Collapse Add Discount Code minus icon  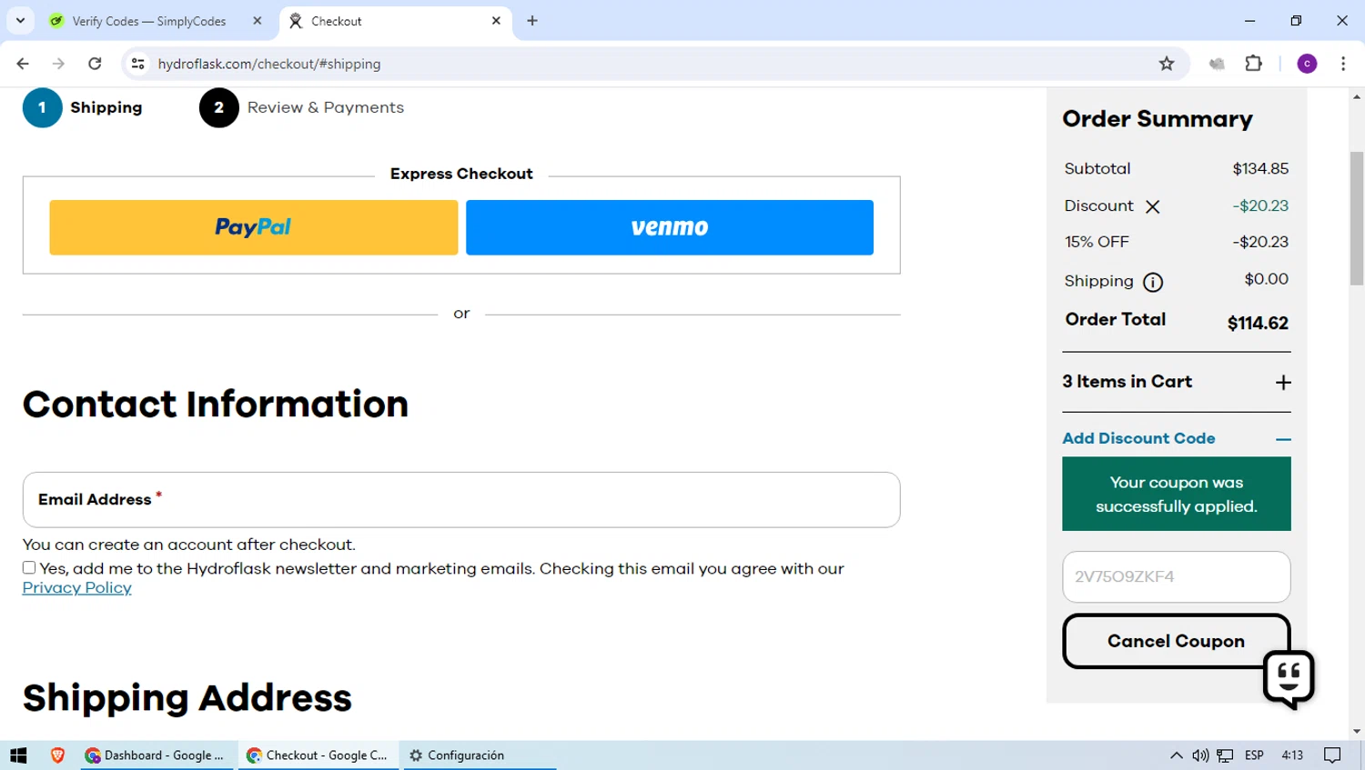pyautogui.click(x=1283, y=439)
